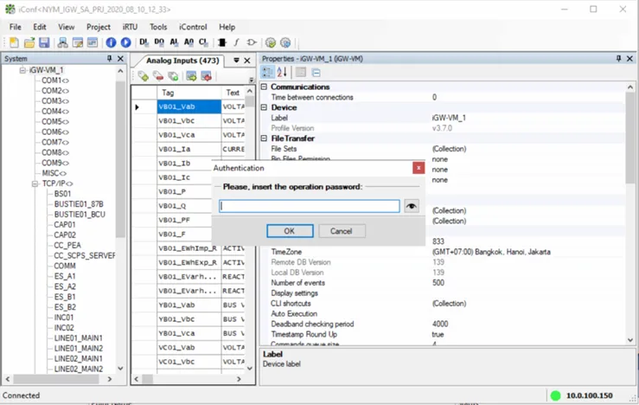Collapse the FileTransfer property group

coord(264,138)
